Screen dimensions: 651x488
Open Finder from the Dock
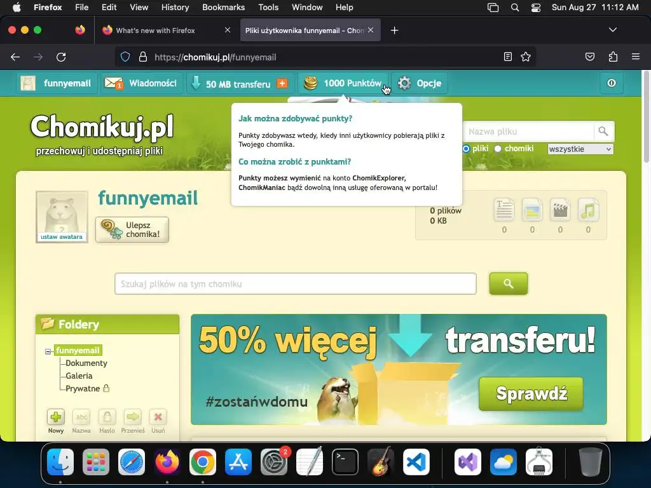pos(60,462)
